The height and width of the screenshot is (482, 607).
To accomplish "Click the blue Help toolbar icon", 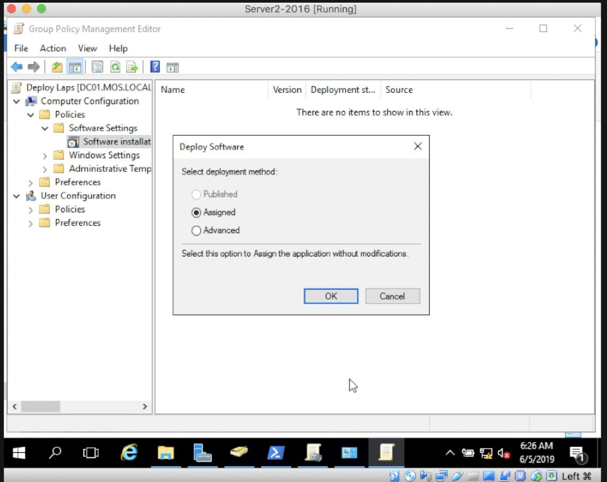I will [155, 67].
